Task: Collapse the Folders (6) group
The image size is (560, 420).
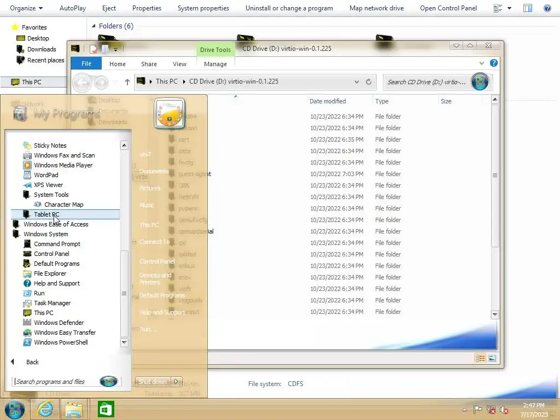Action: 94,26
